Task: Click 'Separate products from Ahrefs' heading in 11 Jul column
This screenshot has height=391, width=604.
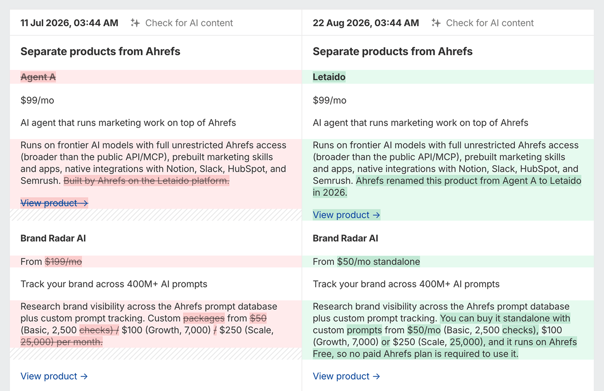Action: pos(101,52)
